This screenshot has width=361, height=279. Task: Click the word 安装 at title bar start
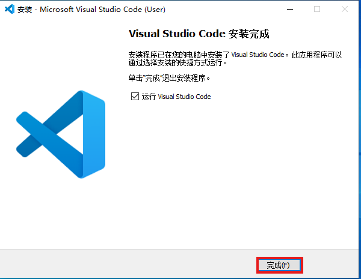tap(25, 10)
